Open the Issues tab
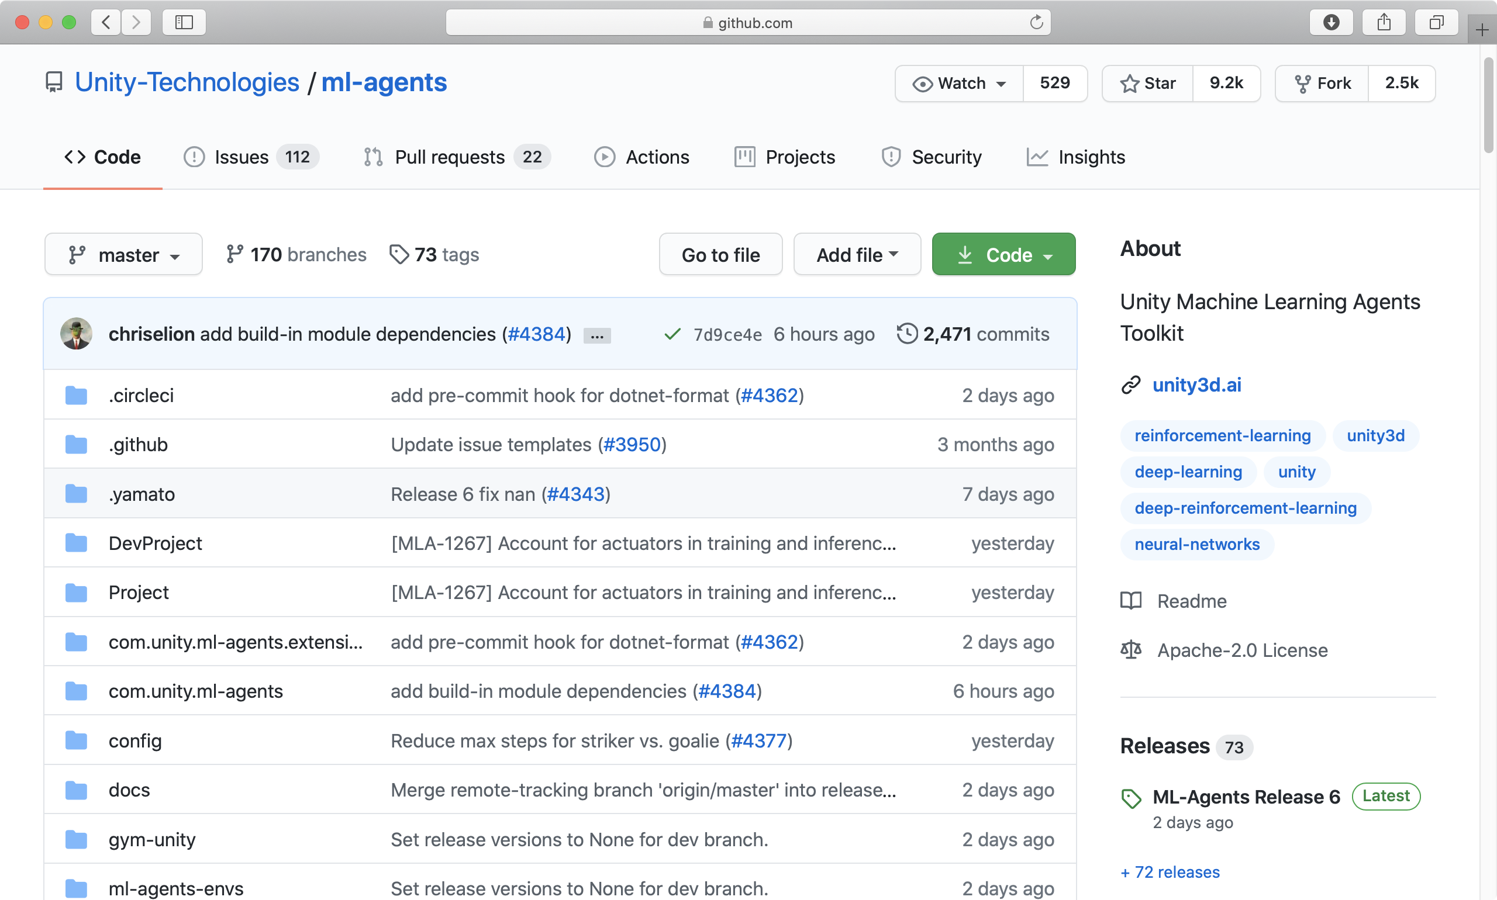Viewport: 1497px width, 900px height. 252,157
